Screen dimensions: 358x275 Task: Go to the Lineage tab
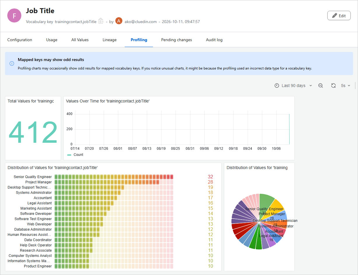pyautogui.click(x=110, y=40)
